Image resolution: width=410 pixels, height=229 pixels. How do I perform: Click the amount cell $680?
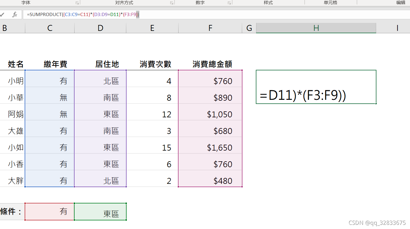point(210,129)
